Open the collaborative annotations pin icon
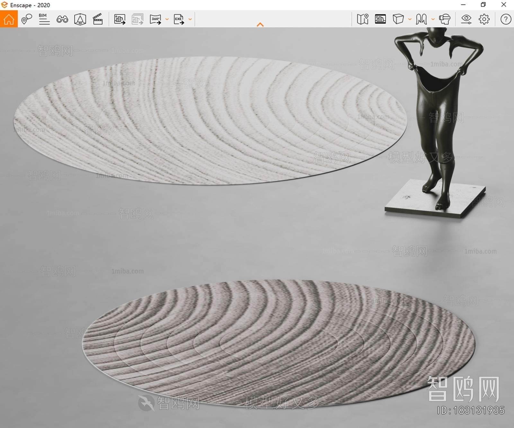 (x=27, y=19)
